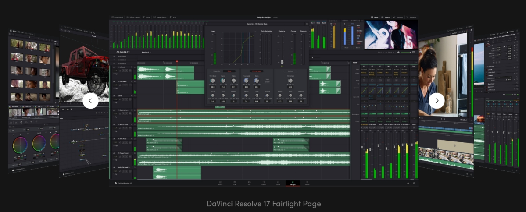Open the Effects Library panel
526x212 pixels.
(132, 18)
